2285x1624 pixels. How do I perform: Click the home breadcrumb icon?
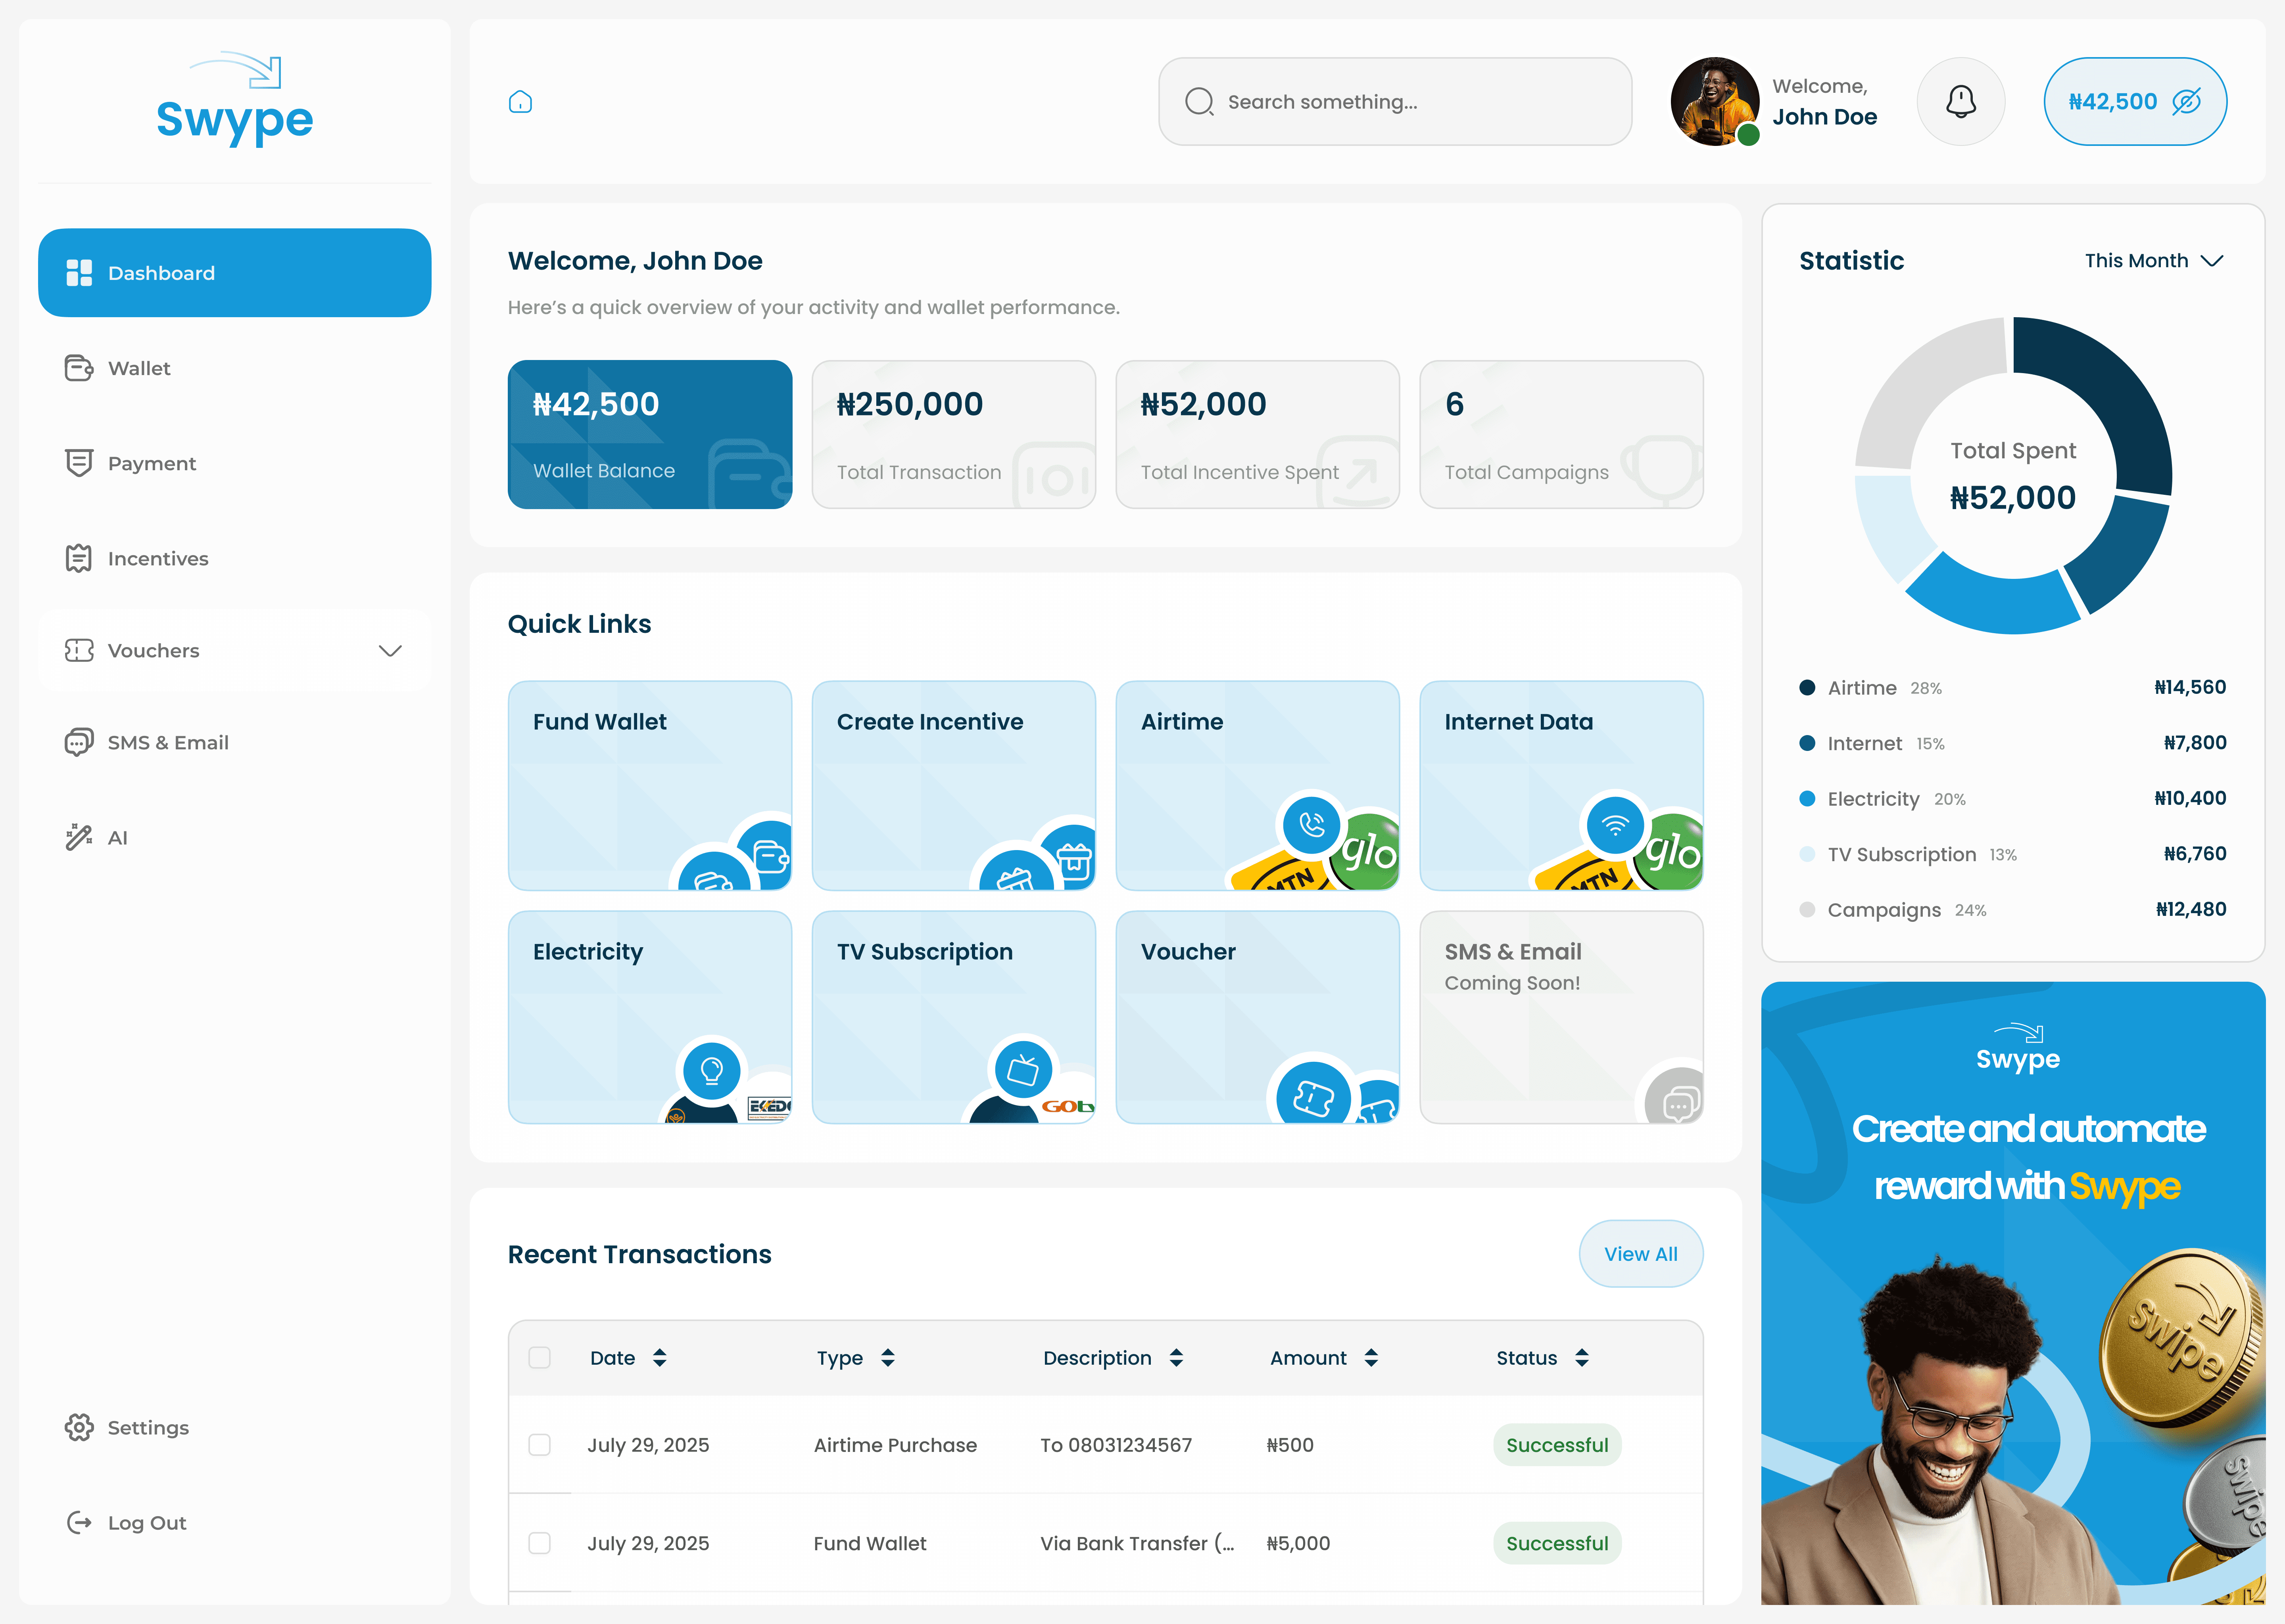(x=520, y=102)
